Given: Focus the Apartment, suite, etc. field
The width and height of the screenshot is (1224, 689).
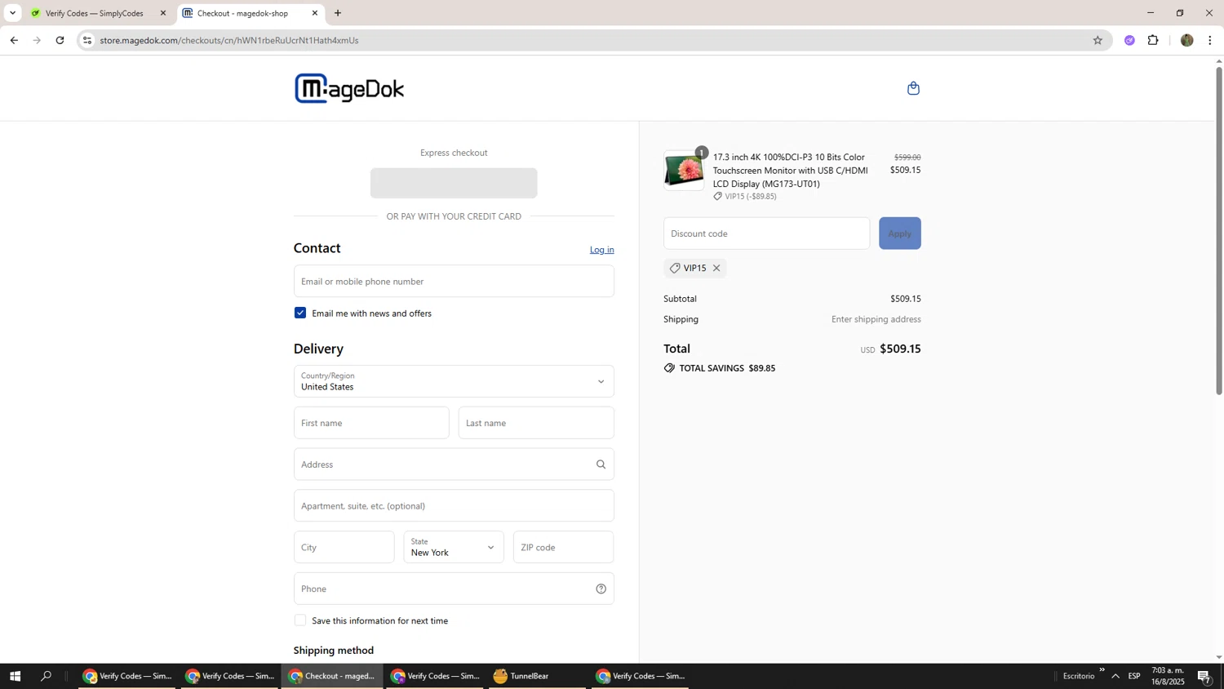Looking at the screenshot, I should tap(454, 506).
